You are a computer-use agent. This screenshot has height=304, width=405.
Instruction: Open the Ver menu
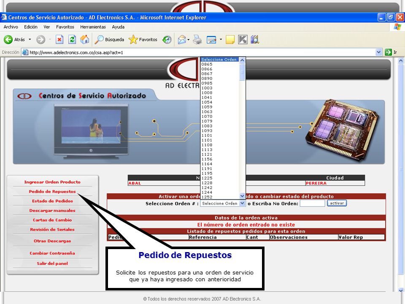pos(46,27)
